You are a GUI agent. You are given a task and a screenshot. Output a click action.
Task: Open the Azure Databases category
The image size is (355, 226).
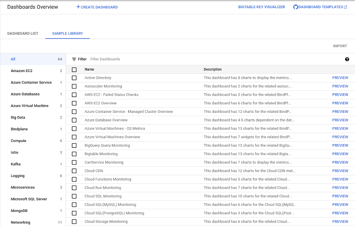point(33,94)
